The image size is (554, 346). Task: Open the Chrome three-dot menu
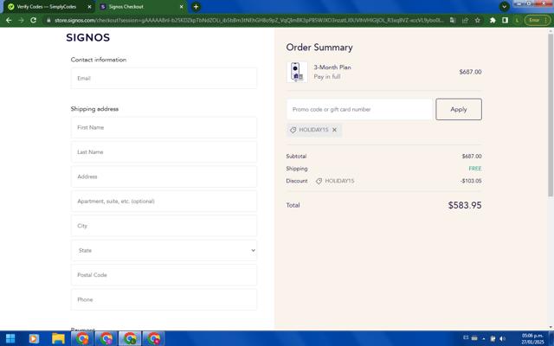(x=546, y=21)
